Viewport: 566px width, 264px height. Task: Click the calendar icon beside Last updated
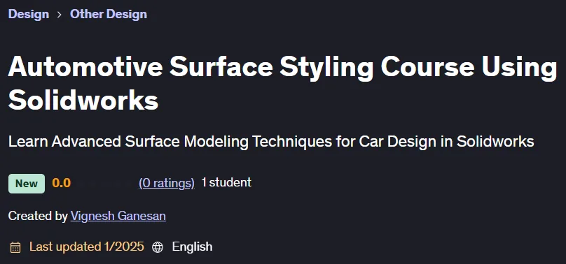pyautogui.click(x=15, y=247)
